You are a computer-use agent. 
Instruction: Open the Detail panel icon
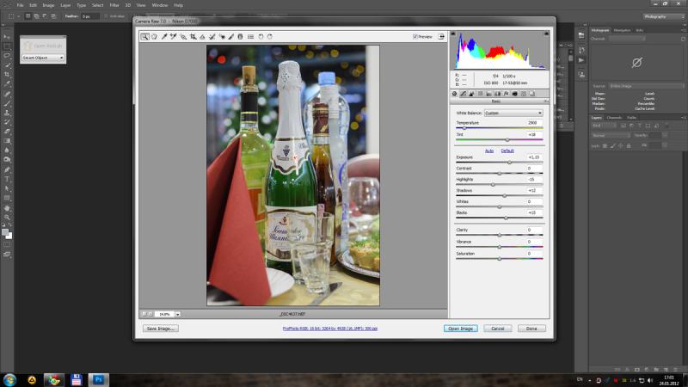click(x=471, y=94)
